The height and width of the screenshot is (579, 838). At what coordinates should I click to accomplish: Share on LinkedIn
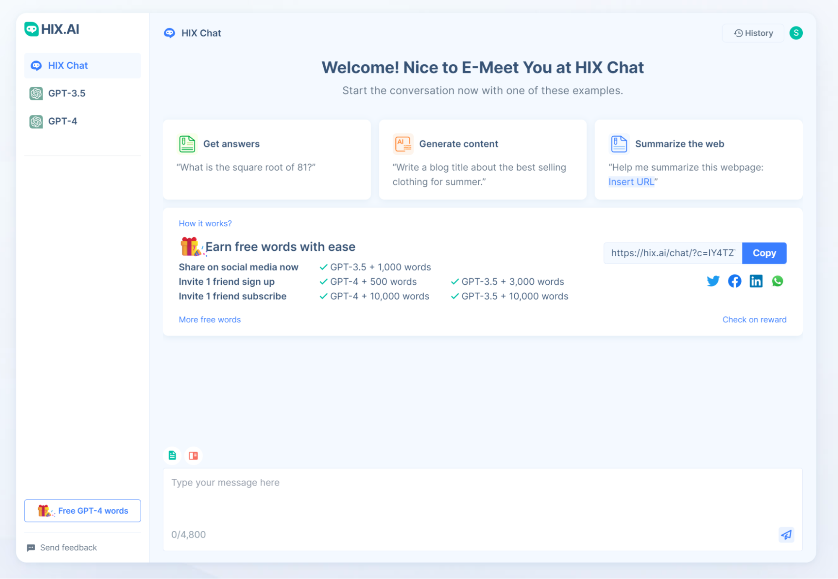click(756, 281)
